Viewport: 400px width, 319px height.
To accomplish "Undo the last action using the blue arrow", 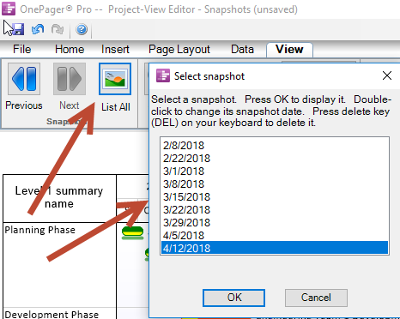I will tap(38, 29).
